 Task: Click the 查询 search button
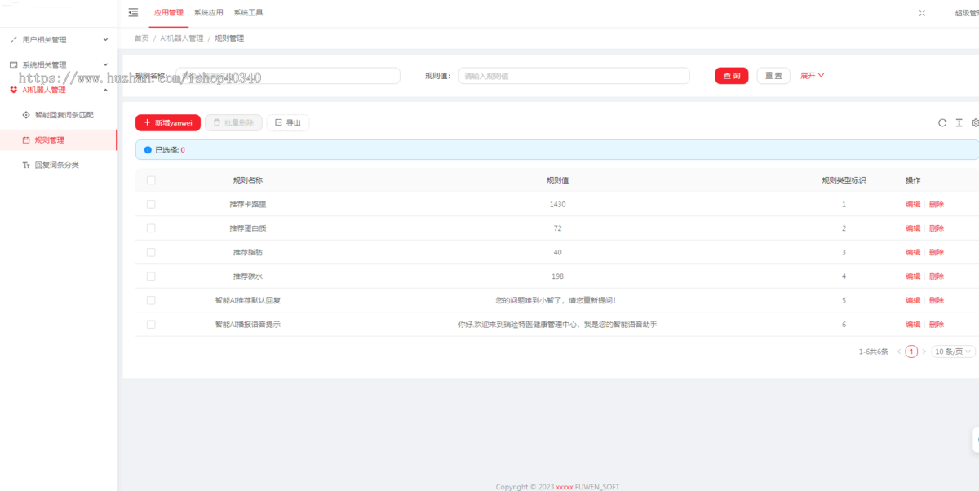point(732,76)
